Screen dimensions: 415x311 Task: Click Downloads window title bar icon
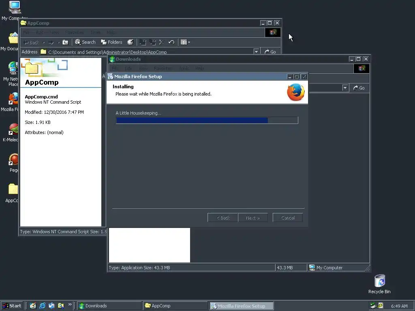(112, 59)
